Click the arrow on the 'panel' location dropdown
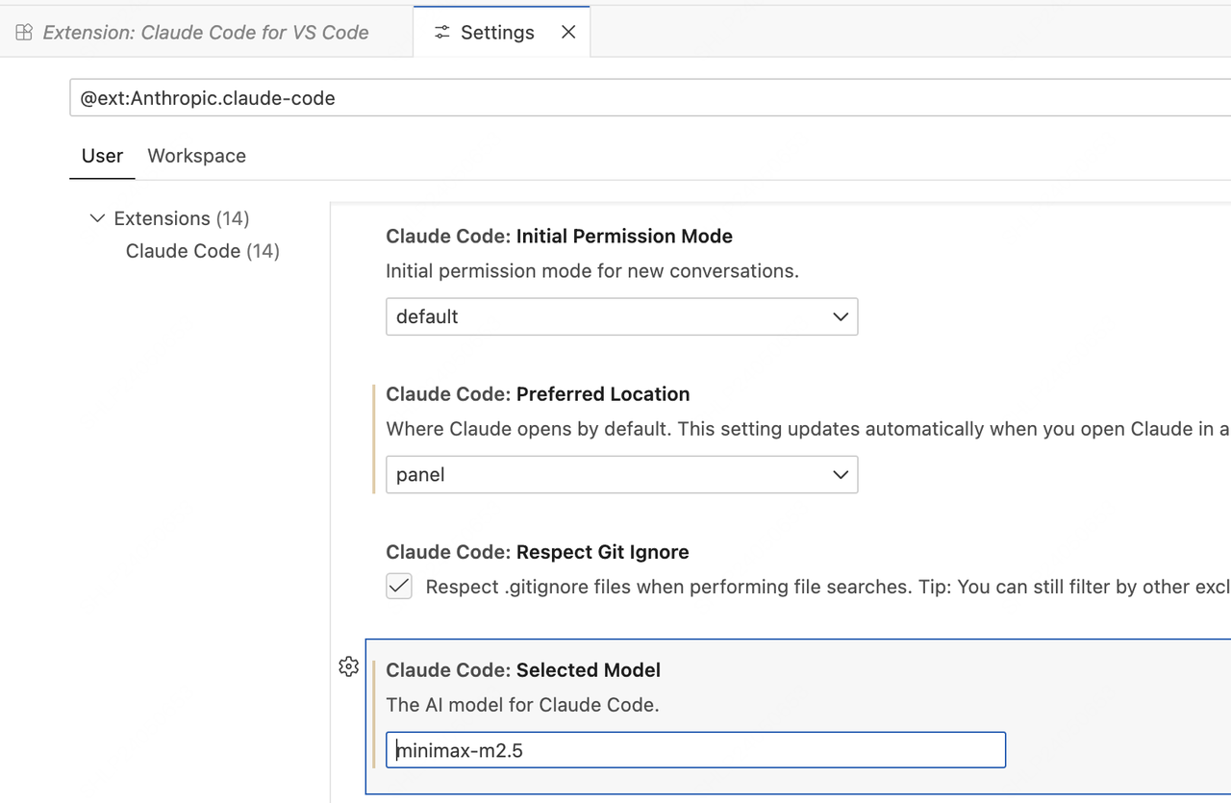The image size is (1231, 803). [x=840, y=474]
